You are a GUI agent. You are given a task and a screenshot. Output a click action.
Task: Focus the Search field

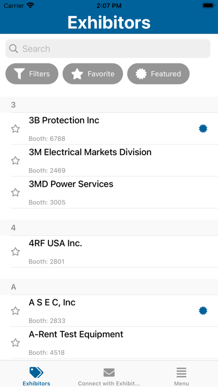click(x=108, y=48)
